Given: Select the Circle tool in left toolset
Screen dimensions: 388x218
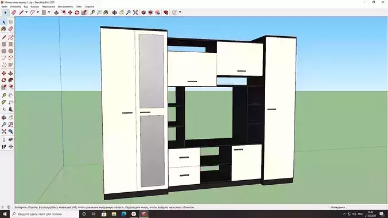Looking at the screenshot, I should 3,51.
